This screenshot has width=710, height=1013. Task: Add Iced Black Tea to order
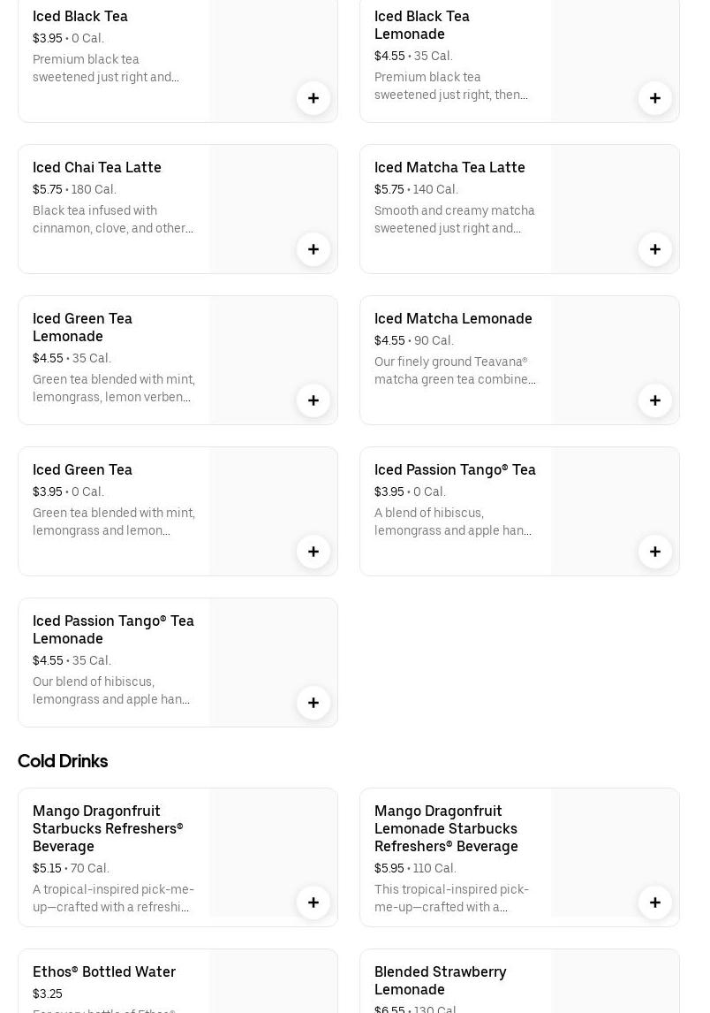tap(313, 98)
